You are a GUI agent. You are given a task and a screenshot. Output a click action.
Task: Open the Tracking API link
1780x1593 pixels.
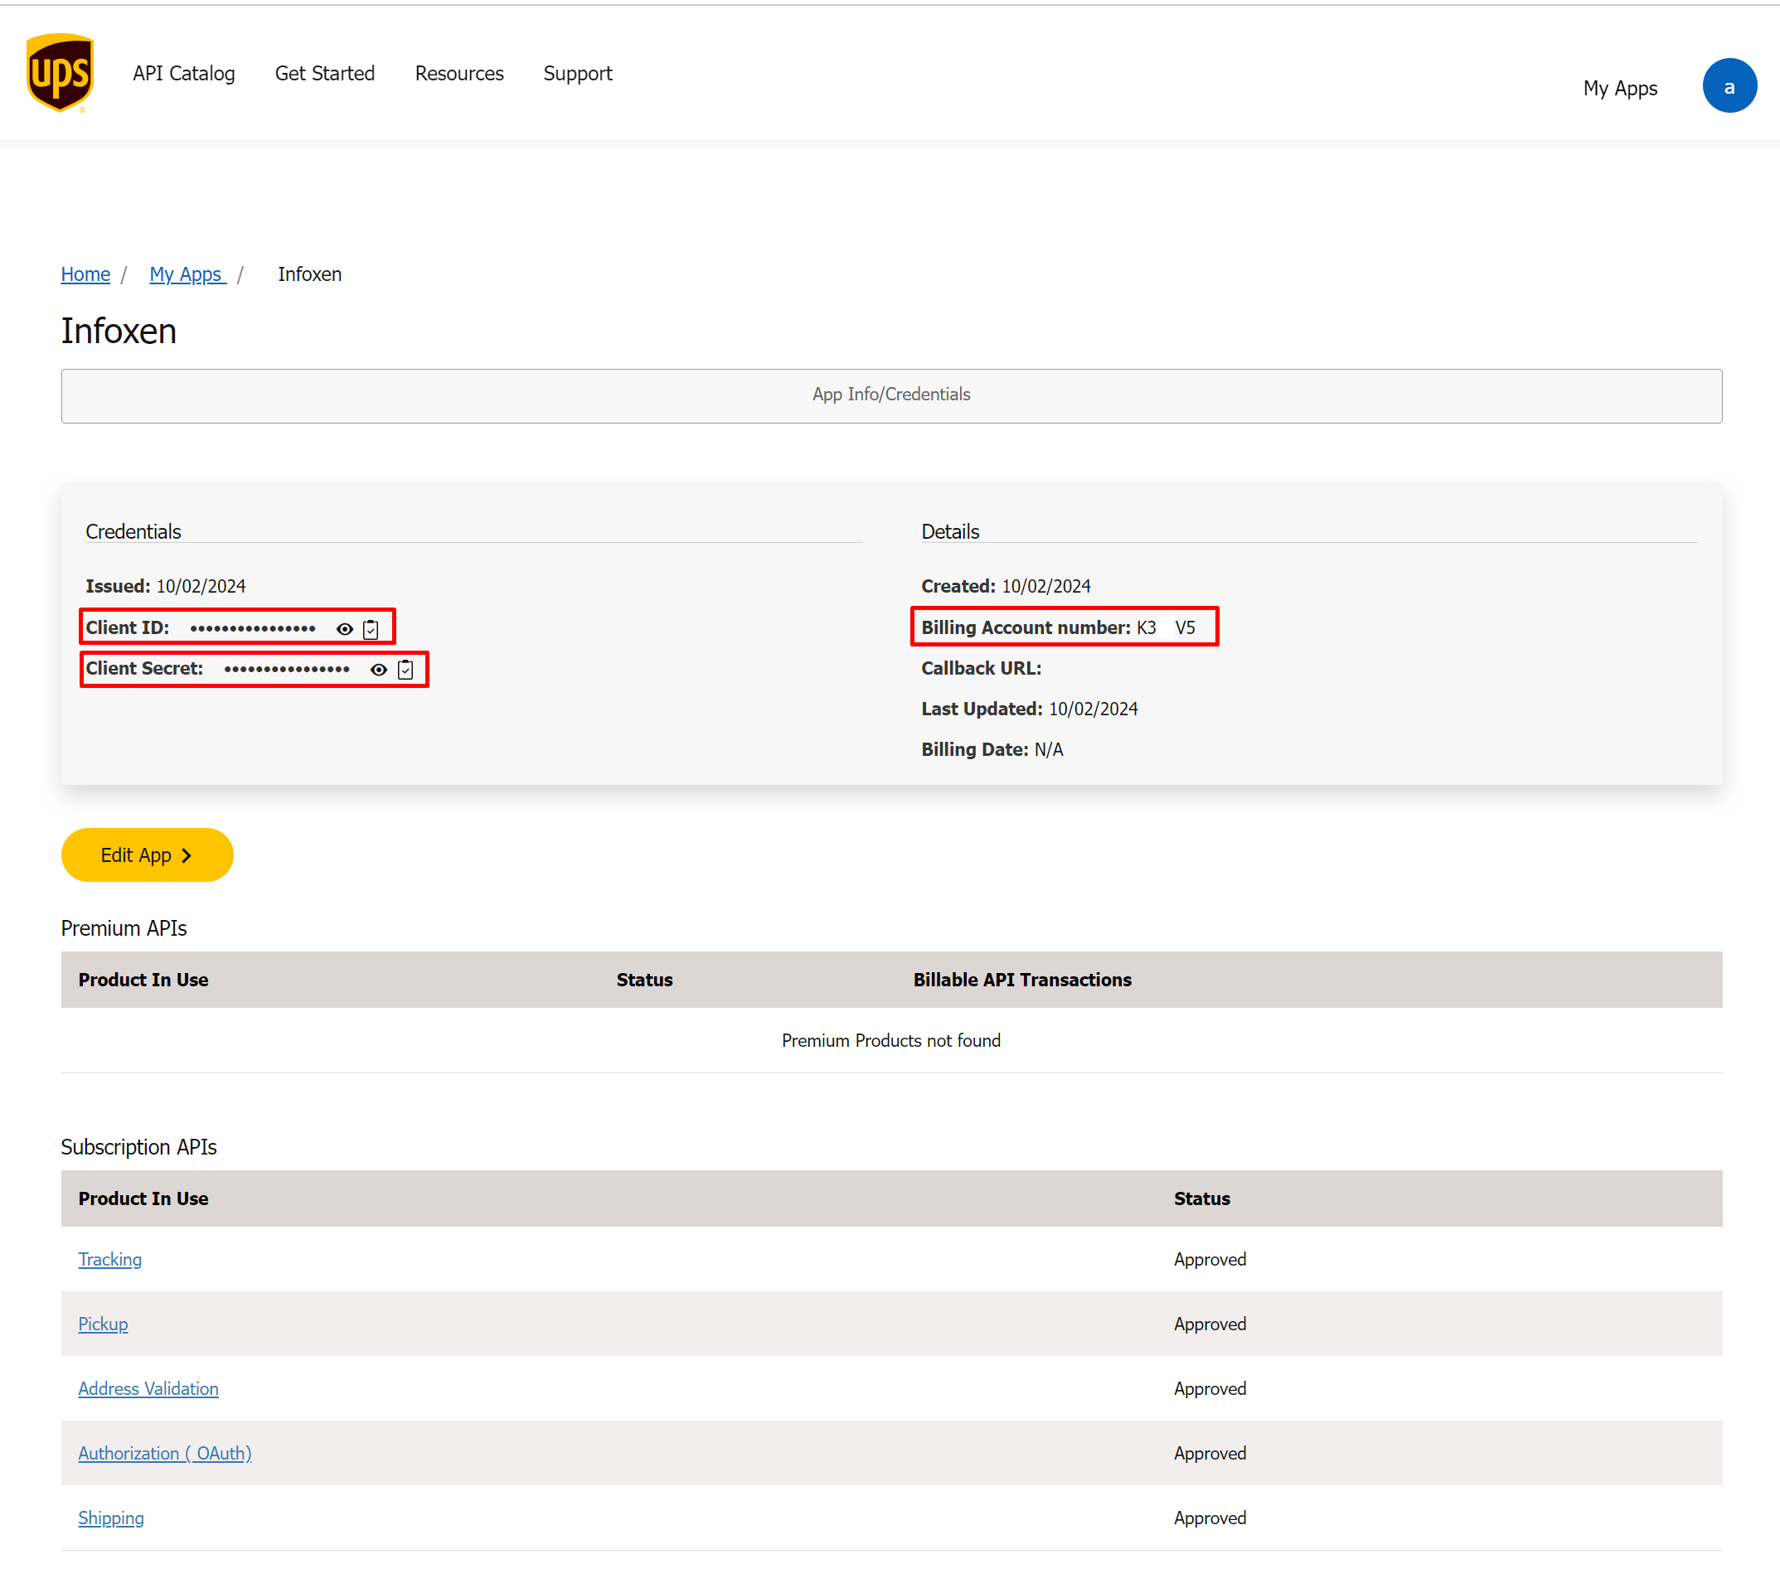pyautogui.click(x=110, y=1260)
